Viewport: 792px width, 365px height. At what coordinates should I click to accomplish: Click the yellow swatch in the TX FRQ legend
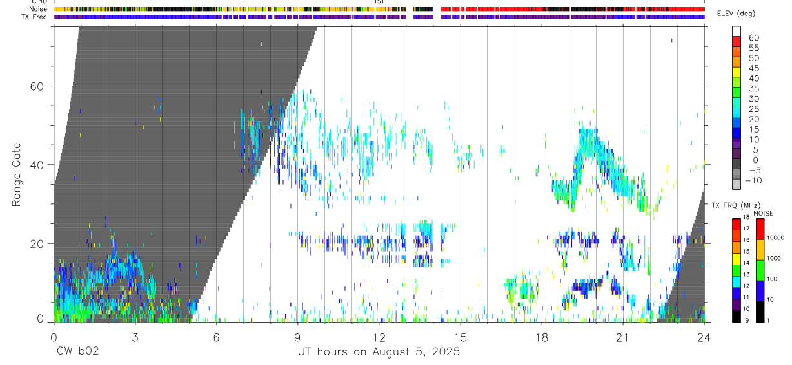[x=737, y=259]
